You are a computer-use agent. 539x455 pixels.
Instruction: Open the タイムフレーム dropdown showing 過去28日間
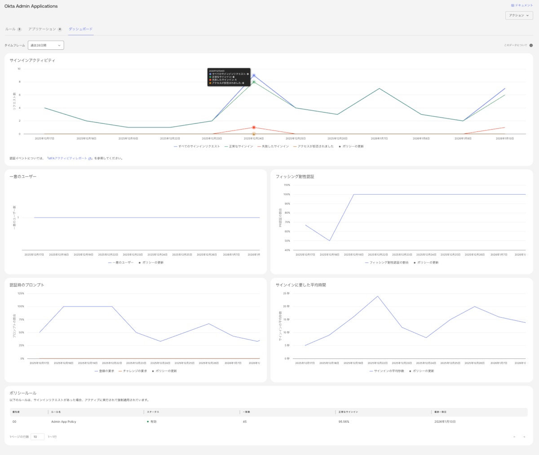coord(46,45)
